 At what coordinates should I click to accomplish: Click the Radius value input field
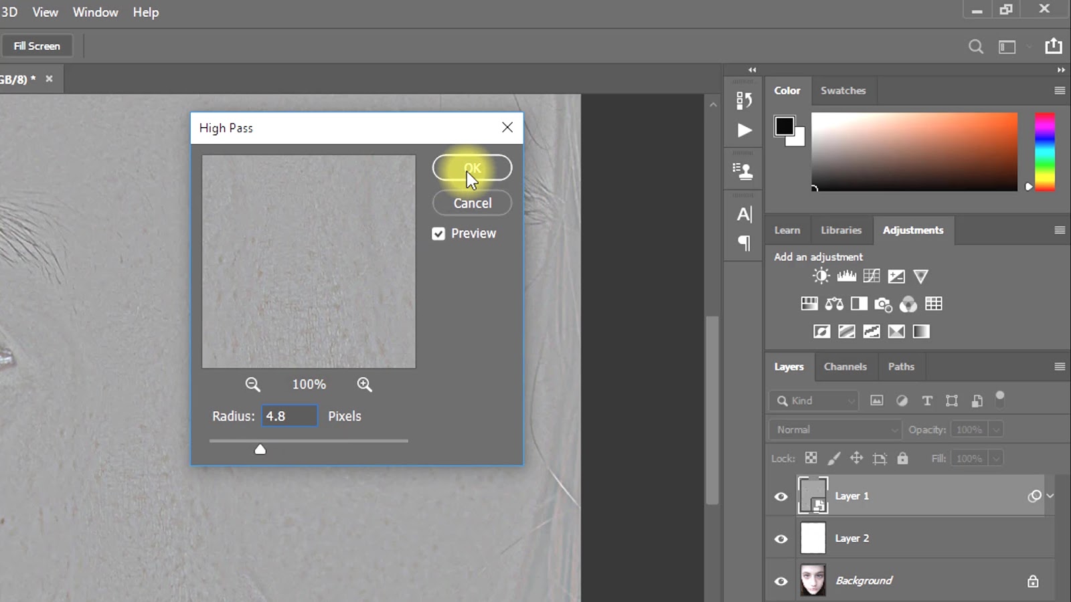[289, 416]
